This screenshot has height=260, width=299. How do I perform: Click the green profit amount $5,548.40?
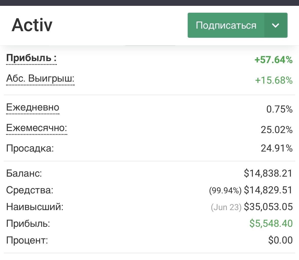point(271,224)
